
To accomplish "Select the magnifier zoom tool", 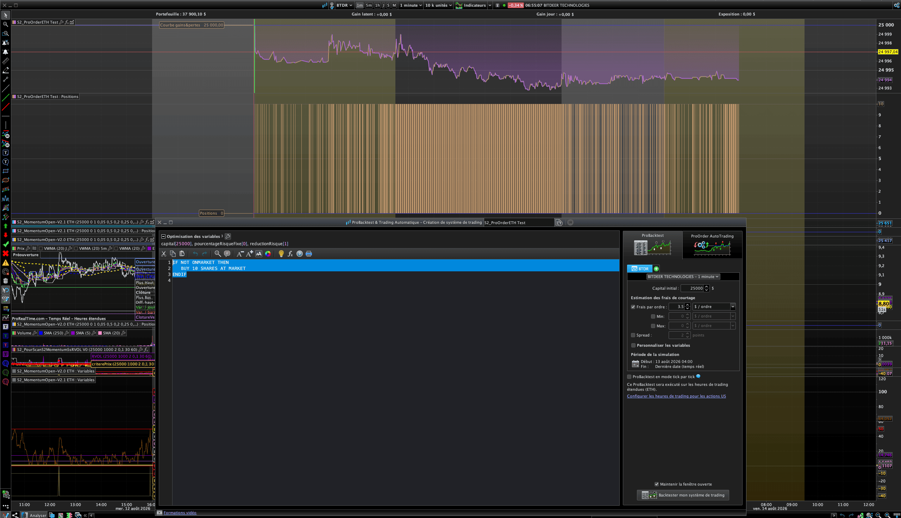I will 6,24.
